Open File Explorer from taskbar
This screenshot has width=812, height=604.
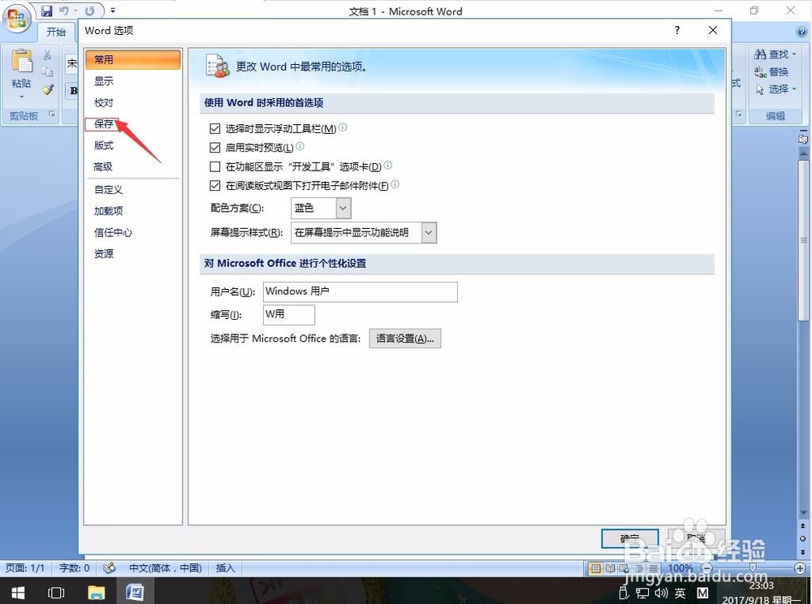coord(97,592)
